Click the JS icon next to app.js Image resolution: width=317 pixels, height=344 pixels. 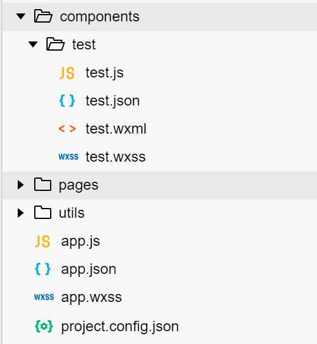click(42, 242)
